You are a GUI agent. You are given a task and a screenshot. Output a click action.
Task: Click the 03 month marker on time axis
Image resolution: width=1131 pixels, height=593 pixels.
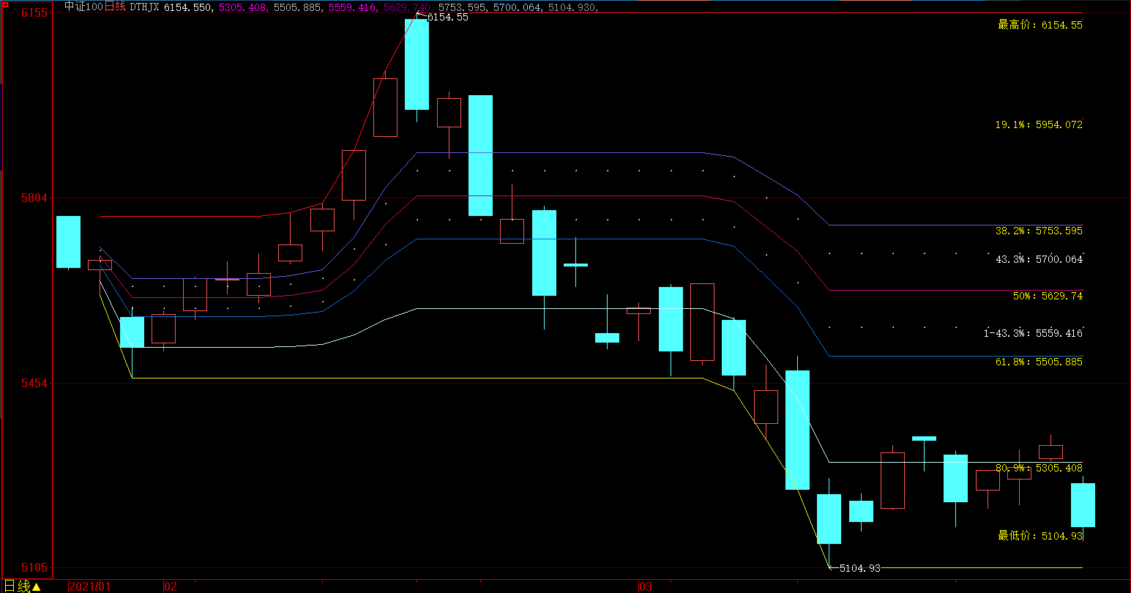(645, 587)
